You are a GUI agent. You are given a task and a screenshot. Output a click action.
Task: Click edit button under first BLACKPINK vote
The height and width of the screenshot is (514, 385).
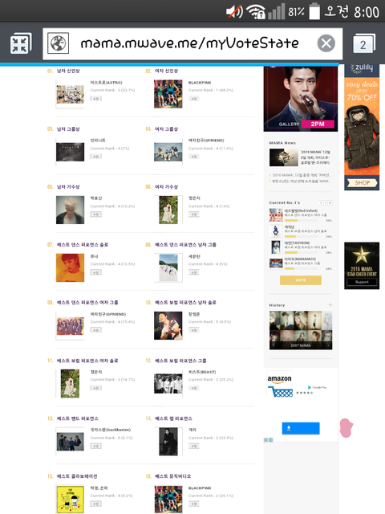[x=194, y=99]
